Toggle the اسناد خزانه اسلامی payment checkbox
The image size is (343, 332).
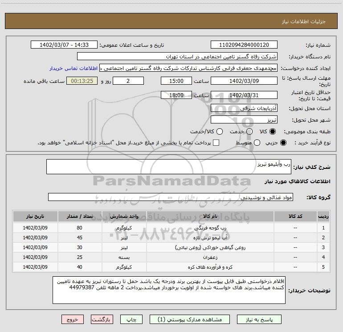click(x=216, y=143)
